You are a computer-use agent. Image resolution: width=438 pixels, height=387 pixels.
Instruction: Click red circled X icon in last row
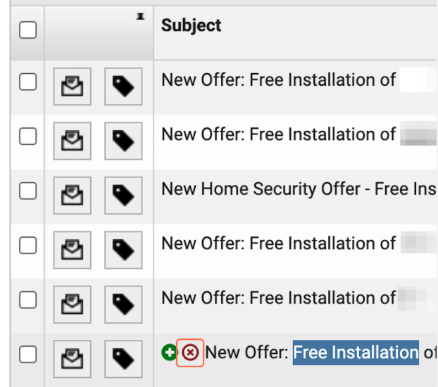click(x=190, y=353)
